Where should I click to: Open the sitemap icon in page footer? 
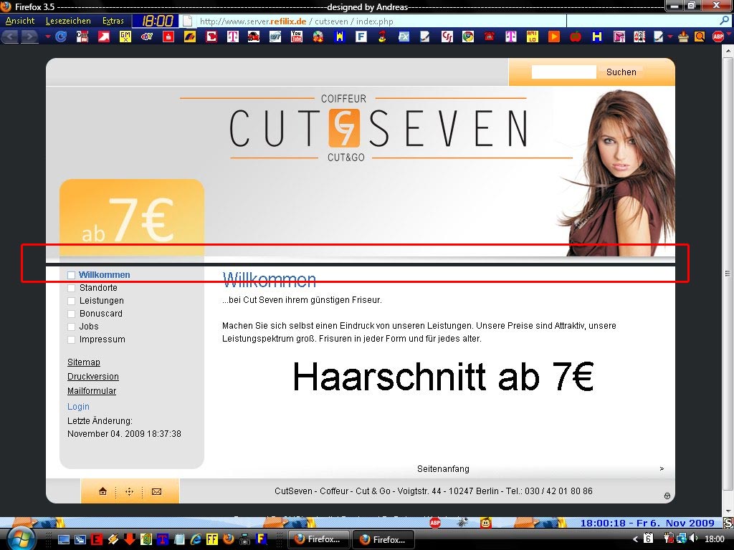[129, 491]
